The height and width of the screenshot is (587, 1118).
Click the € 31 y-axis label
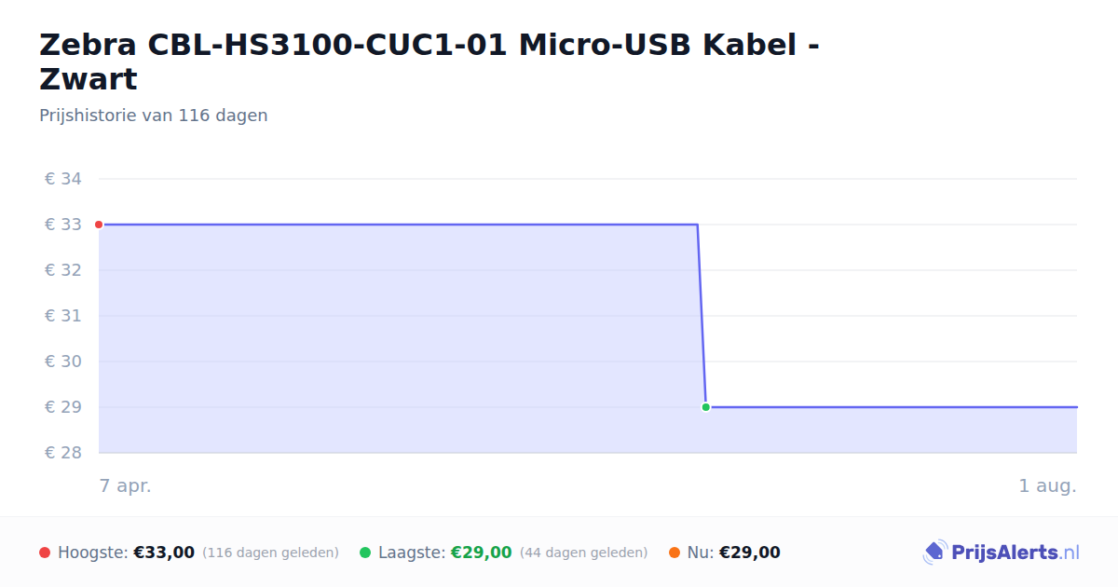[x=63, y=316]
